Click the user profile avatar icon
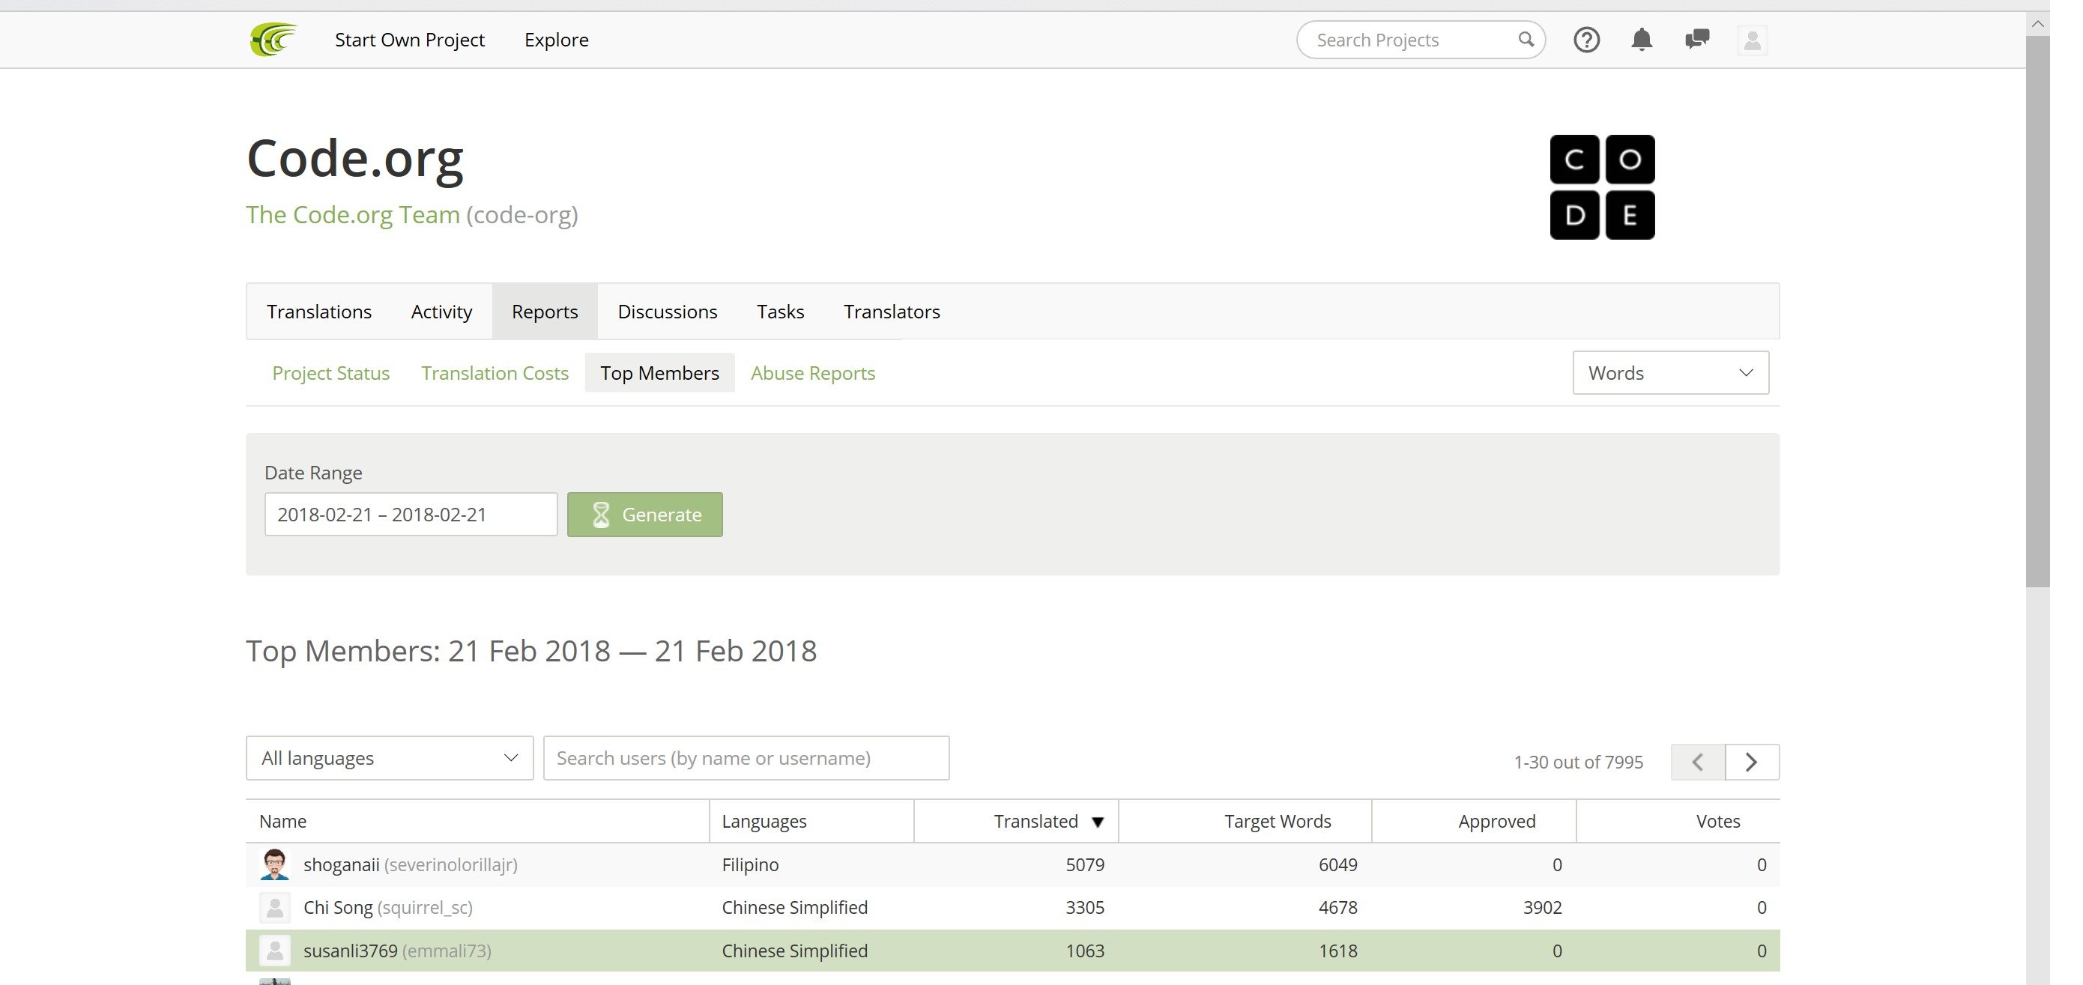Screen dimensions: 2083x985 pos(1752,40)
